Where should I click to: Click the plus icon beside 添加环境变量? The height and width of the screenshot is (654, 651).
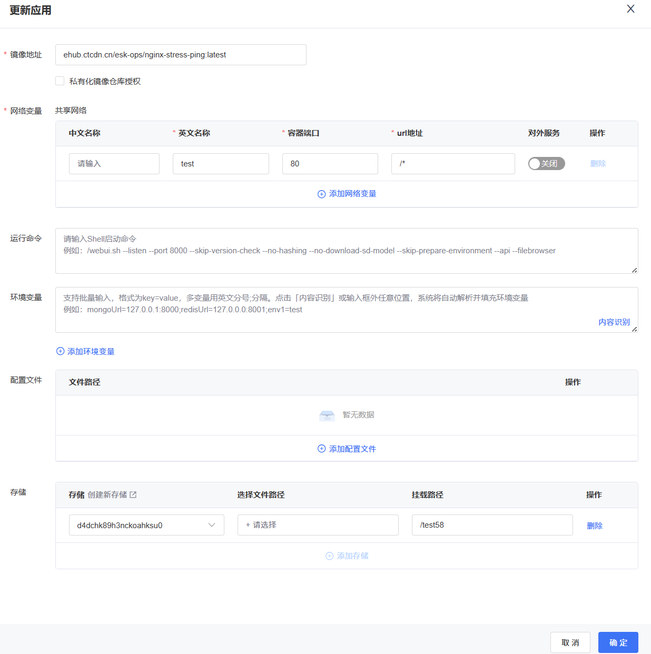point(60,351)
